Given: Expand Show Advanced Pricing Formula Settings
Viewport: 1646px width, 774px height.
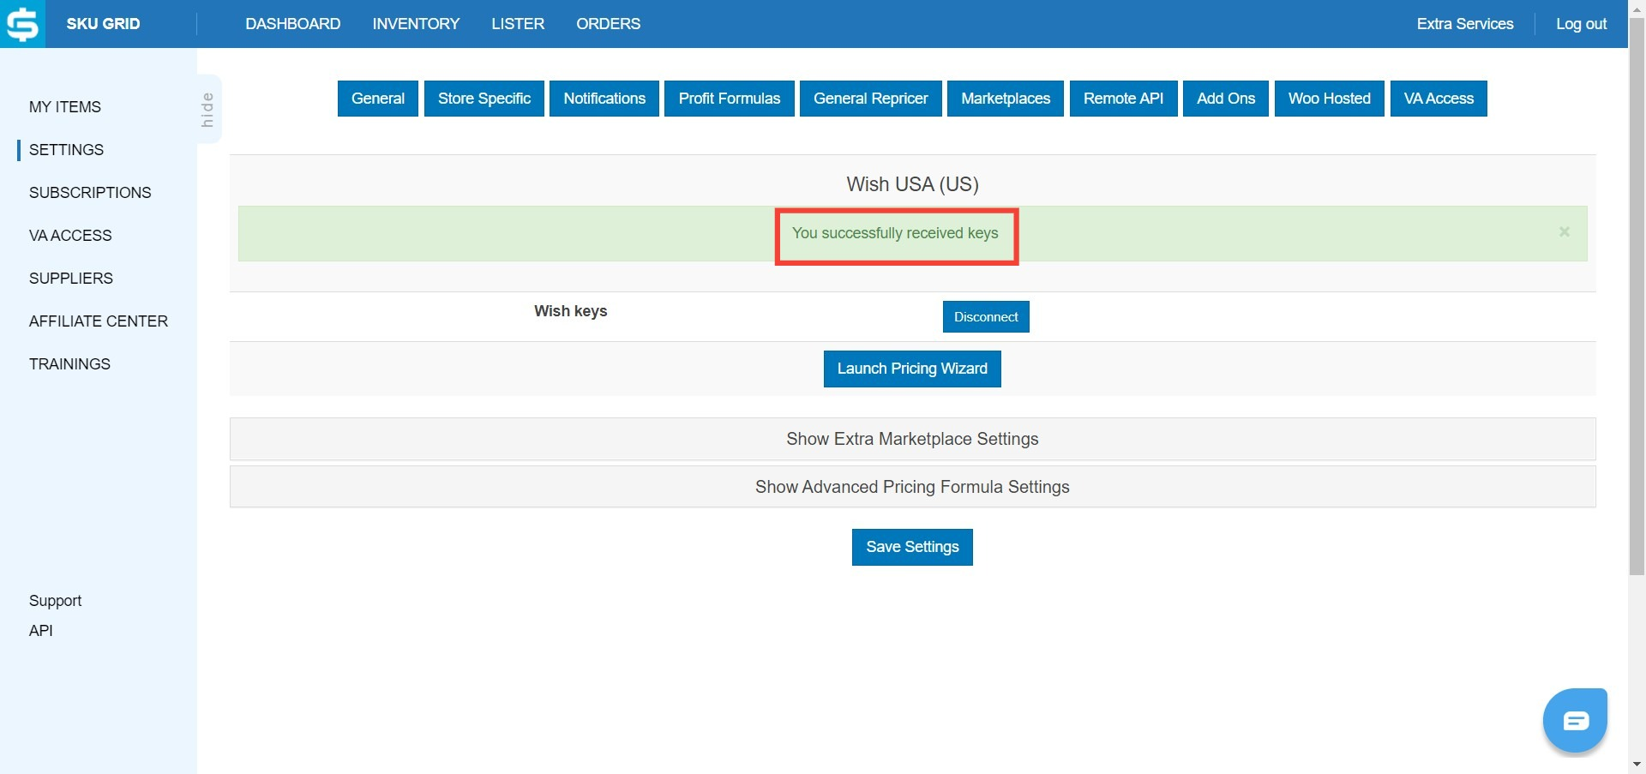Looking at the screenshot, I should (912, 487).
